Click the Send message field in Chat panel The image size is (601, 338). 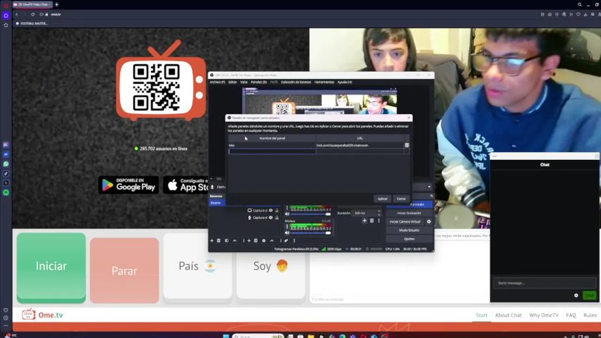point(544,283)
